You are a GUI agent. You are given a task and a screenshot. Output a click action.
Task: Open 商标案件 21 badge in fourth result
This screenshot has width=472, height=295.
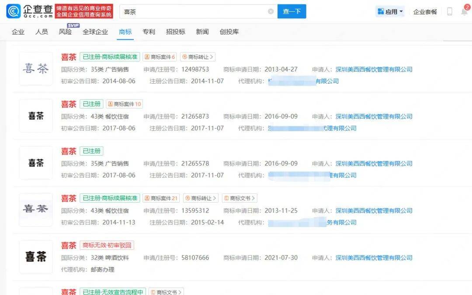[x=161, y=198]
